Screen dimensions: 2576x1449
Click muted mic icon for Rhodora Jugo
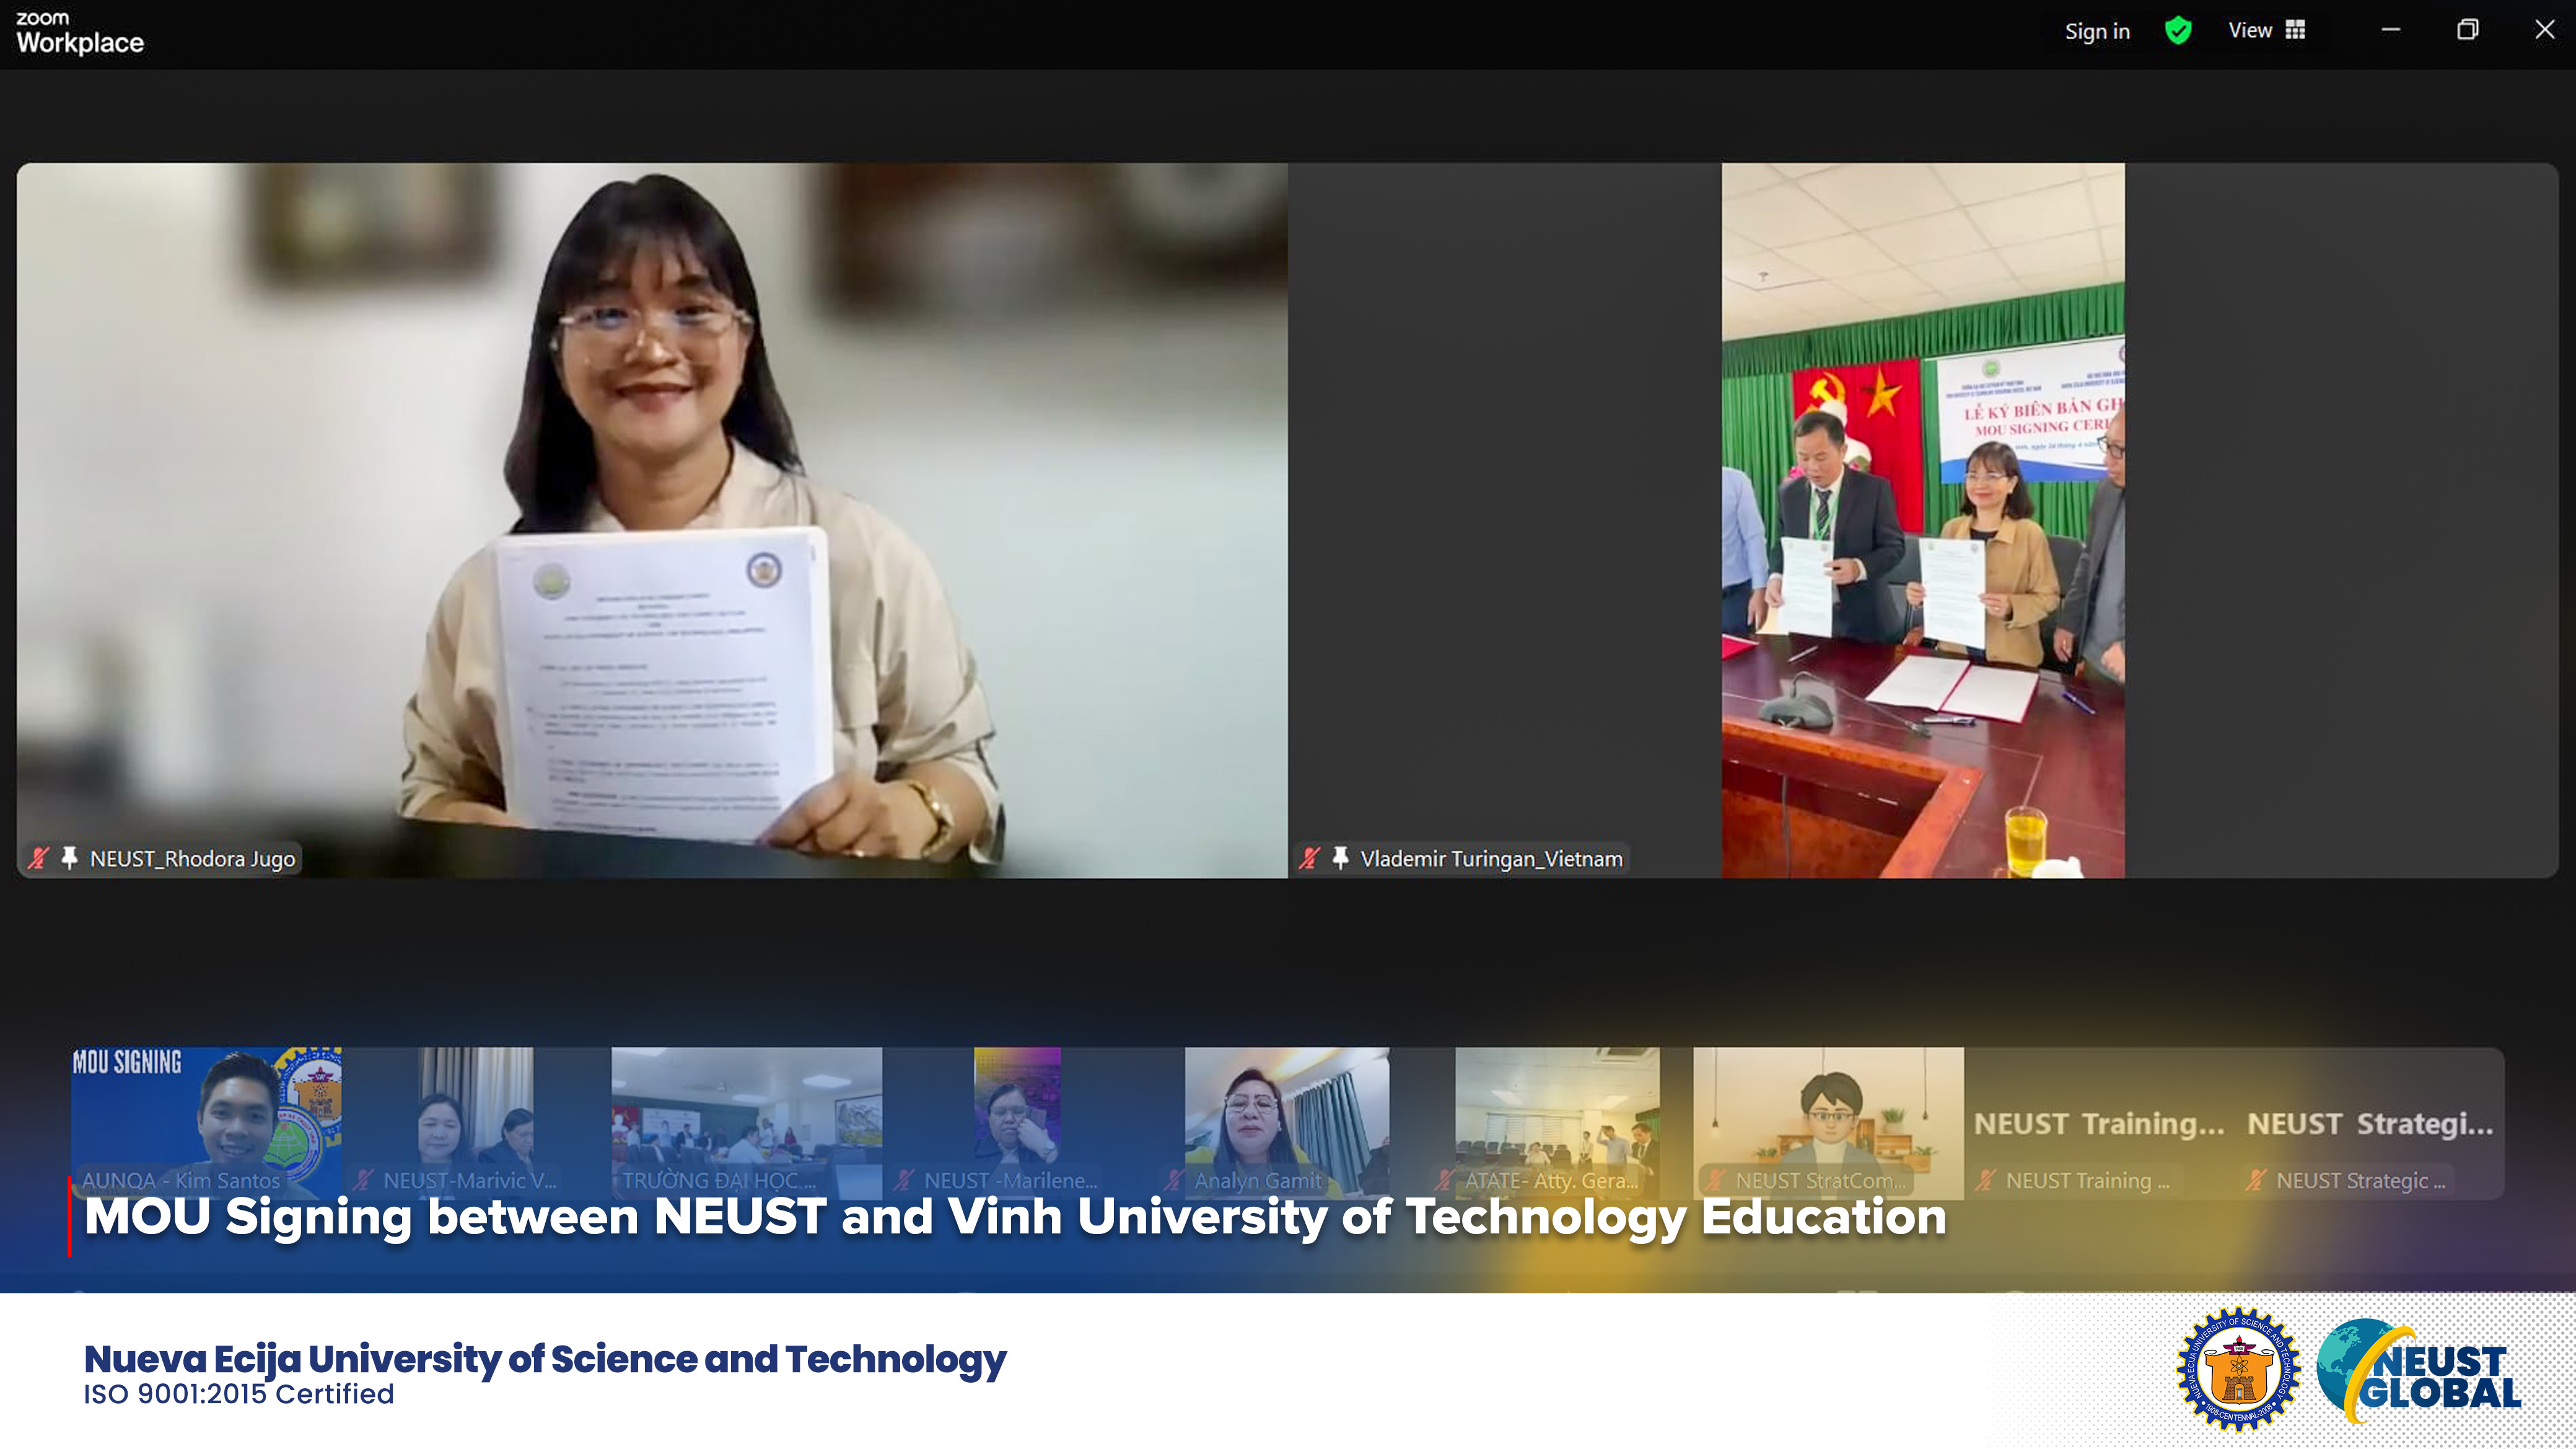click(x=39, y=858)
